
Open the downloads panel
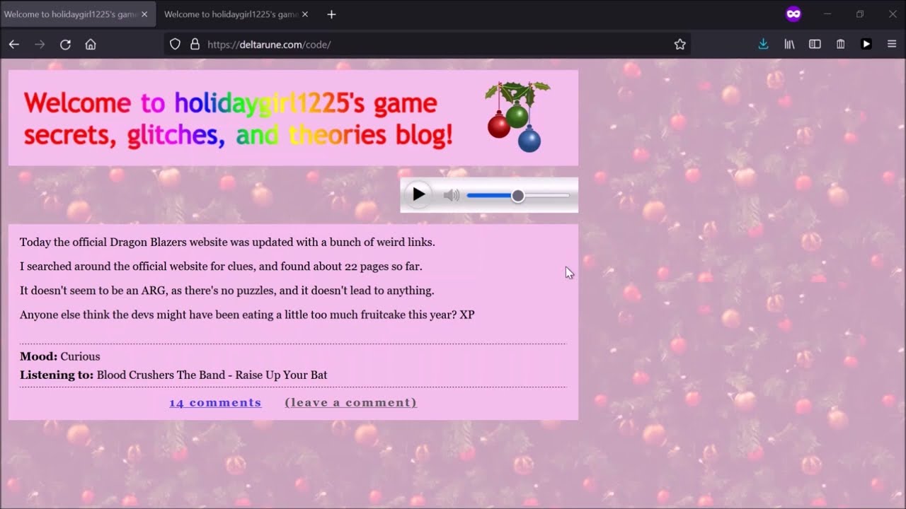coord(763,45)
